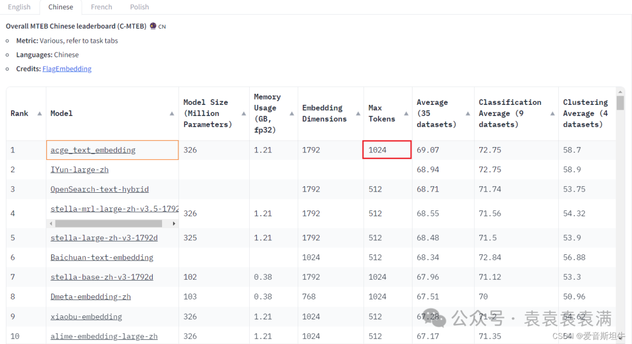
Task: Switch to the English tab
Action: coord(19,7)
